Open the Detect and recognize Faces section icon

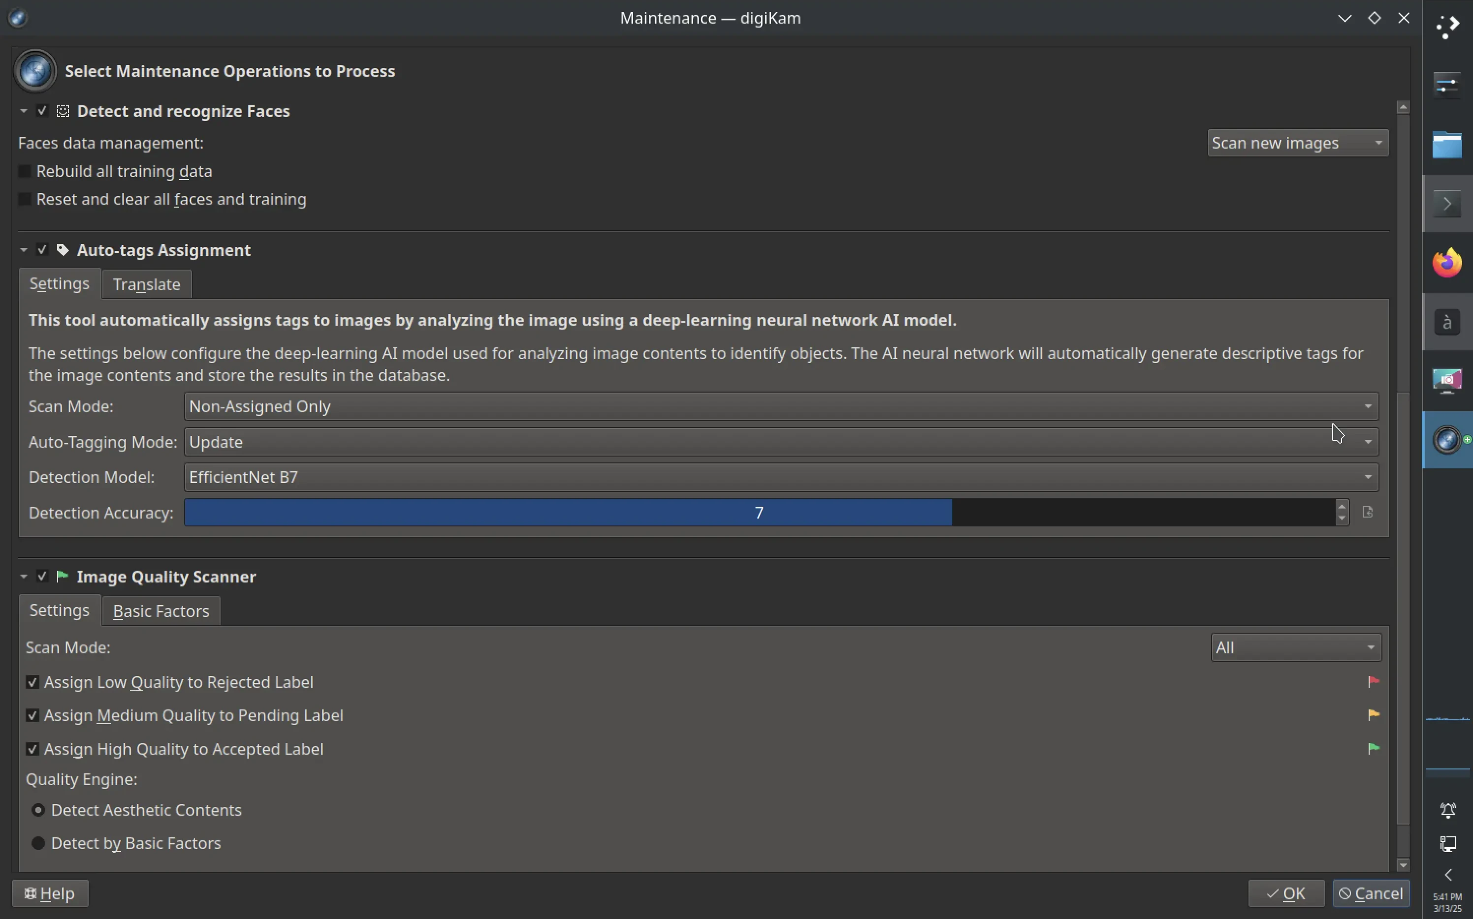62,111
